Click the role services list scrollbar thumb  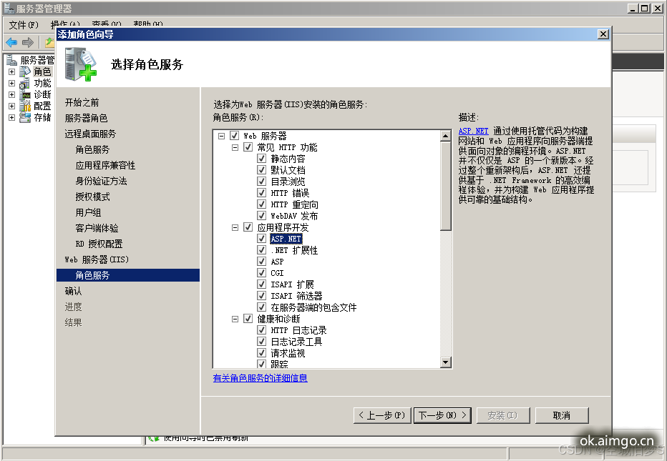click(x=445, y=186)
